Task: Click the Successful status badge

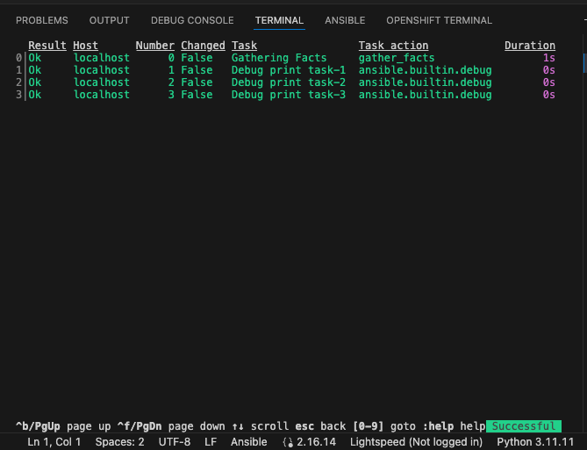Action: pos(523,426)
